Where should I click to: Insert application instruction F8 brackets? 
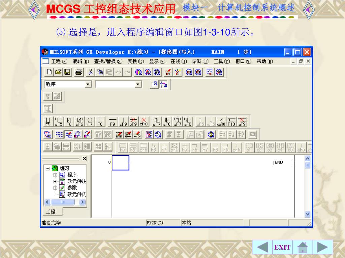100,122
